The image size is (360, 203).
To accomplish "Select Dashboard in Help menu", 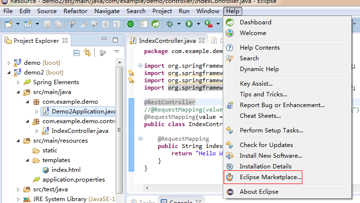I will (255, 22).
